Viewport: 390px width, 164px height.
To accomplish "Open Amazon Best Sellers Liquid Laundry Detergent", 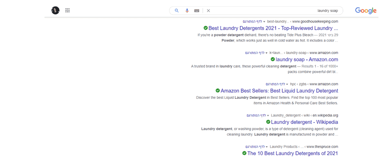I will click(x=280, y=91).
